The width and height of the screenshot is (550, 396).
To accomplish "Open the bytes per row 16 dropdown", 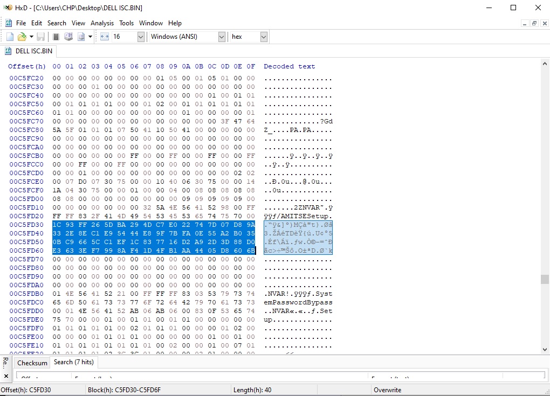I will (141, 37).
